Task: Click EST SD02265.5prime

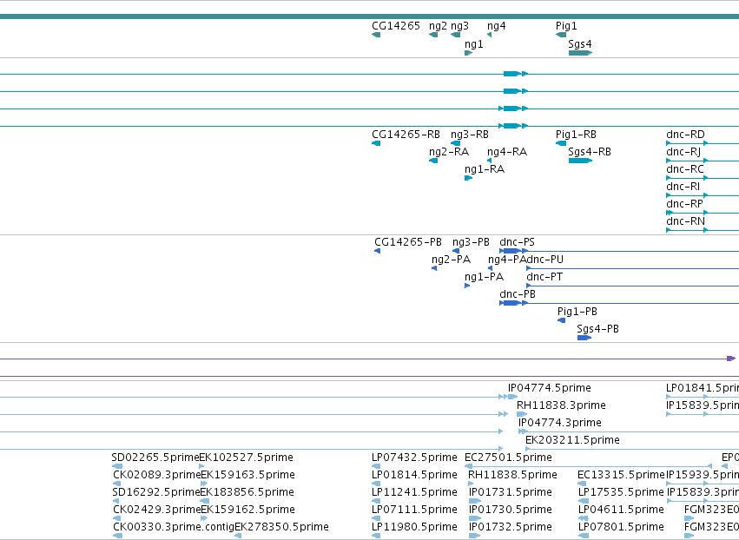Action: [x=155, y=458]
